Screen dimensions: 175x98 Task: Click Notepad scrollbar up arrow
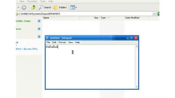tap(136, 47)
